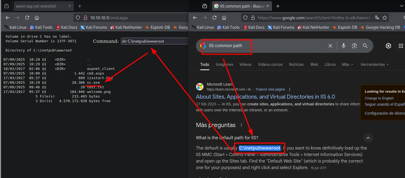Click the nc.exe filename in the directory listing
The image size is (405, 178).
[93, 83]
